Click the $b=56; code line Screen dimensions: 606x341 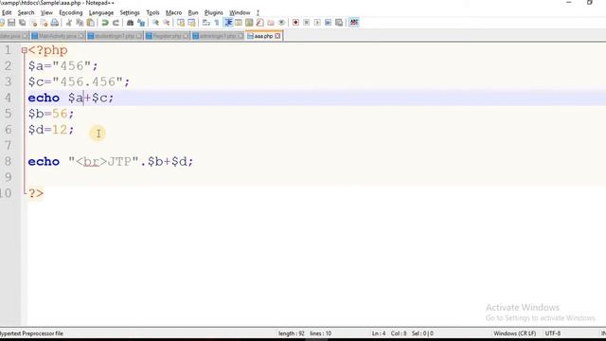(x=51, y=114)
